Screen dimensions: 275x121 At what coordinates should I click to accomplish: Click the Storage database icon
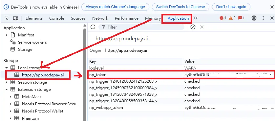pyautogui.click(x=13, y=50)
